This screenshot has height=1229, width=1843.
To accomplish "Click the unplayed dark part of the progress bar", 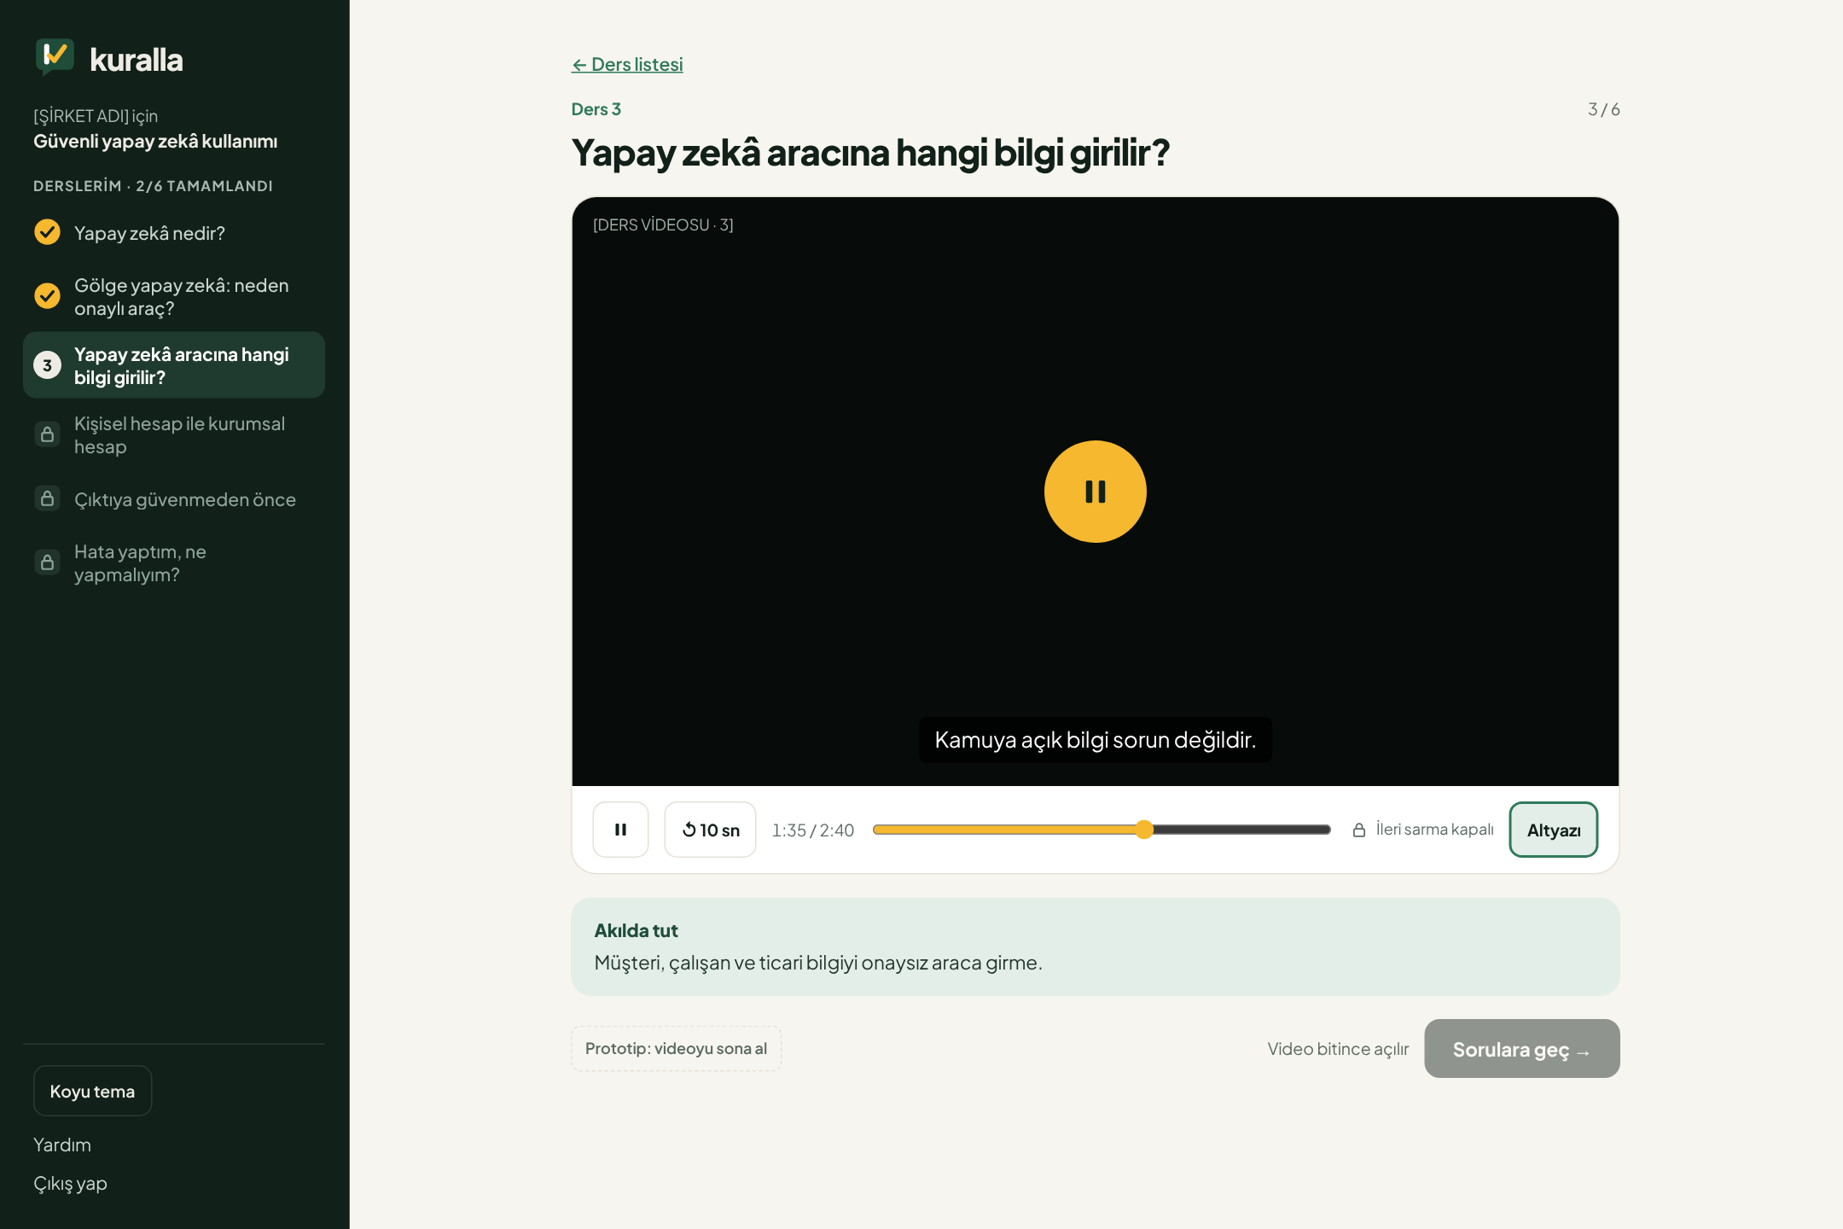I will click(1241, 830).
